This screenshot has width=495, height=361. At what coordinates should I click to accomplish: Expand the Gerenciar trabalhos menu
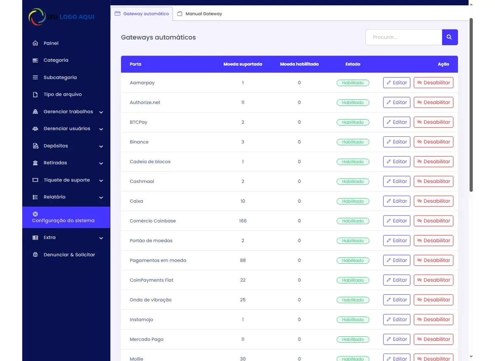(x=101, y=112)
